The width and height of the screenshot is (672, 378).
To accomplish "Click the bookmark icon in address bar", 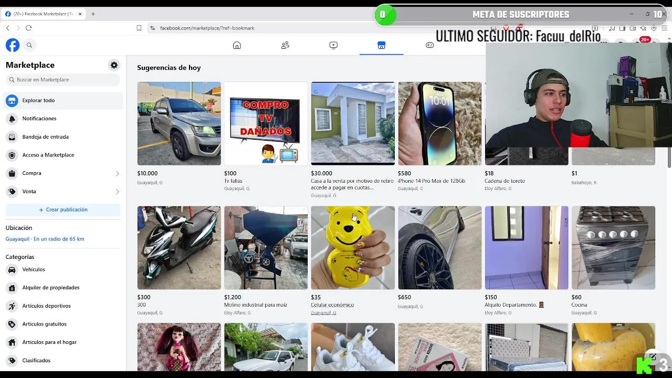I will click(139, 28).
